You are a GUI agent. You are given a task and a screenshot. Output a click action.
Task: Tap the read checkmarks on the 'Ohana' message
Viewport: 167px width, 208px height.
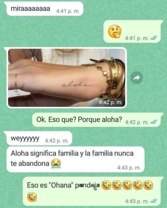(x=154, y=201)
